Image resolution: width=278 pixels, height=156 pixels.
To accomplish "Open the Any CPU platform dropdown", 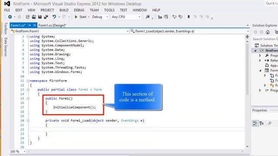I will point(139,17).
